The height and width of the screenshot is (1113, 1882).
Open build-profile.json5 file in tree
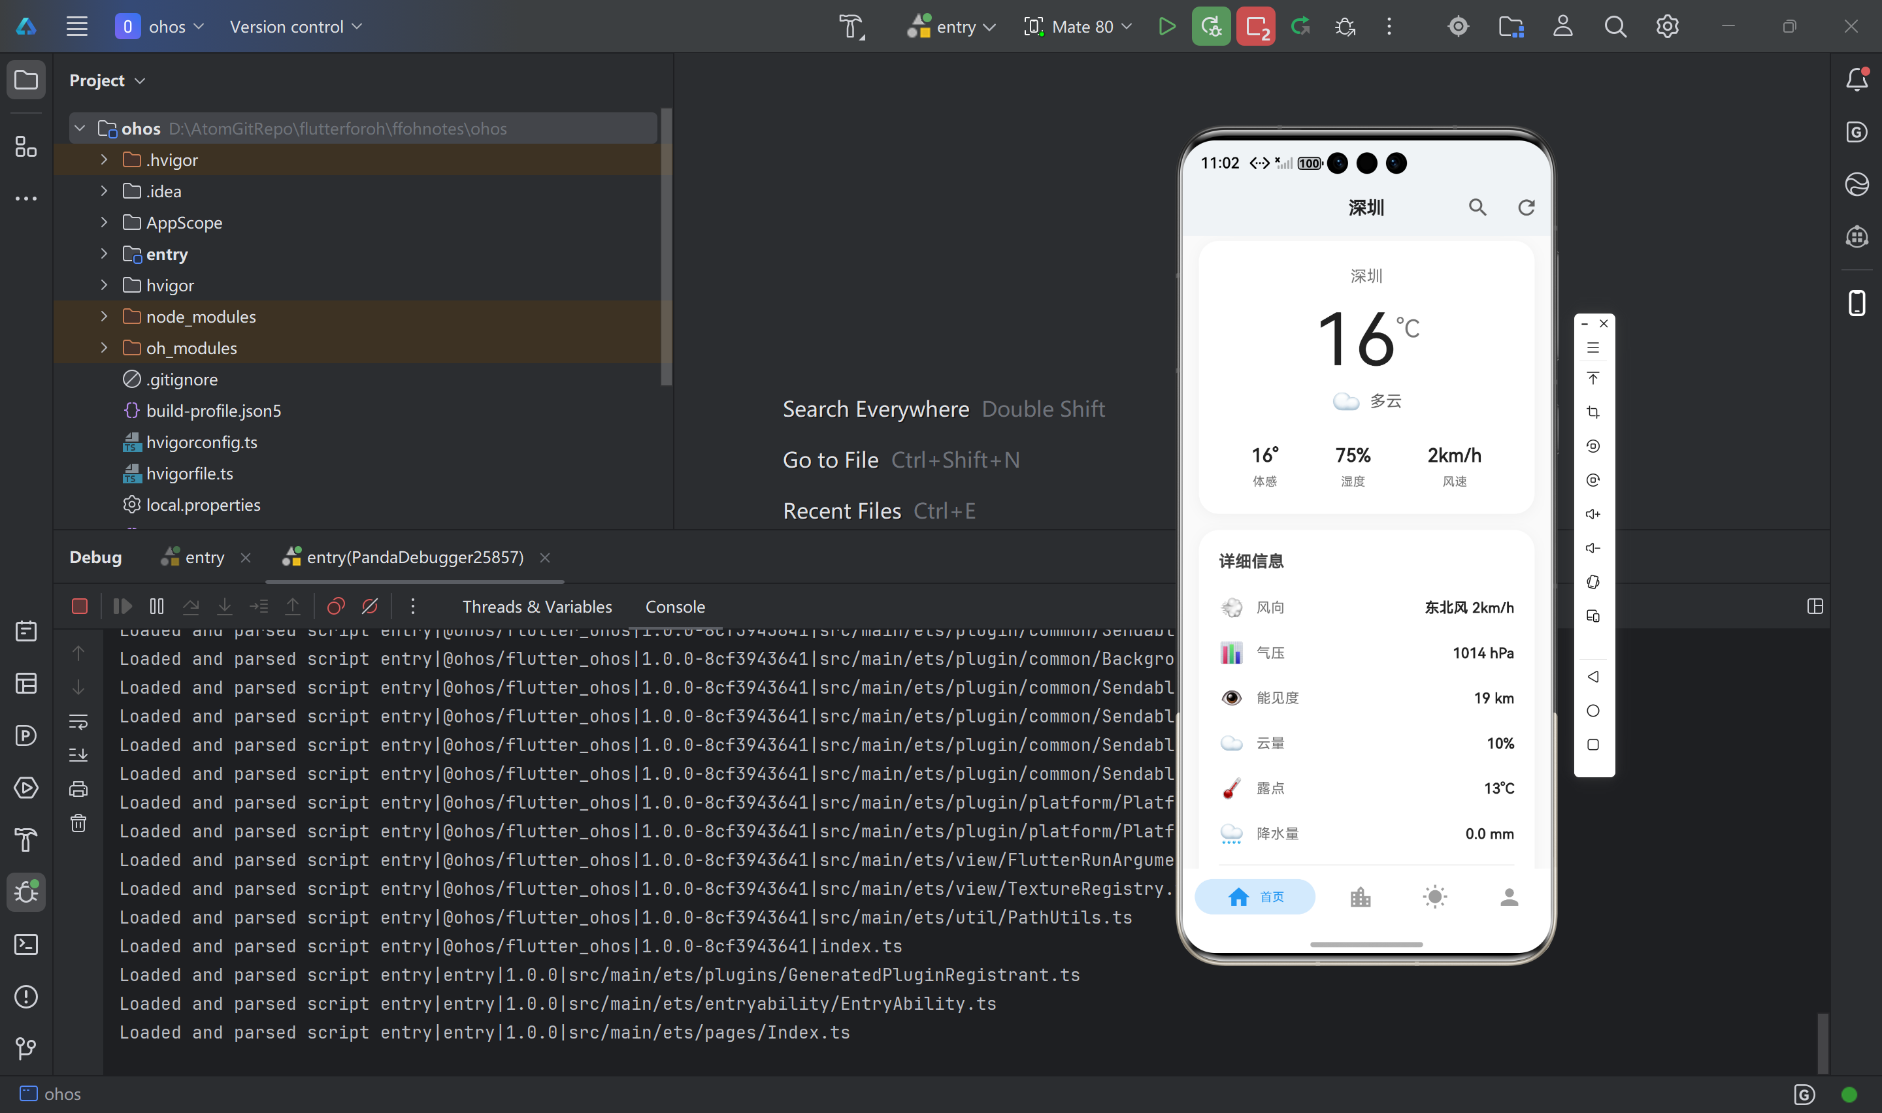coord(213,411)
